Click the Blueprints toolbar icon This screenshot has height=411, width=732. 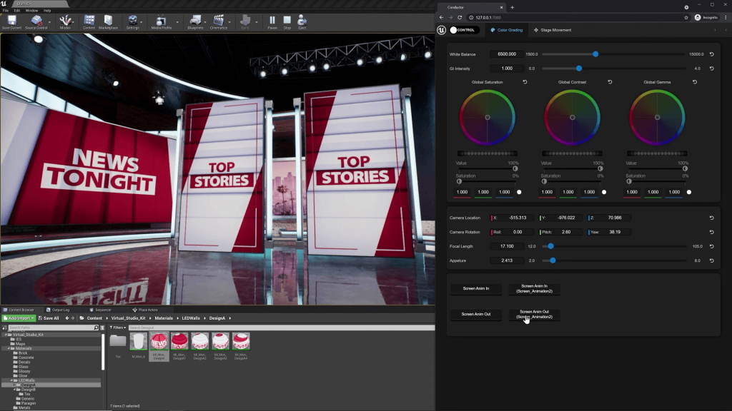coord(194,21)
